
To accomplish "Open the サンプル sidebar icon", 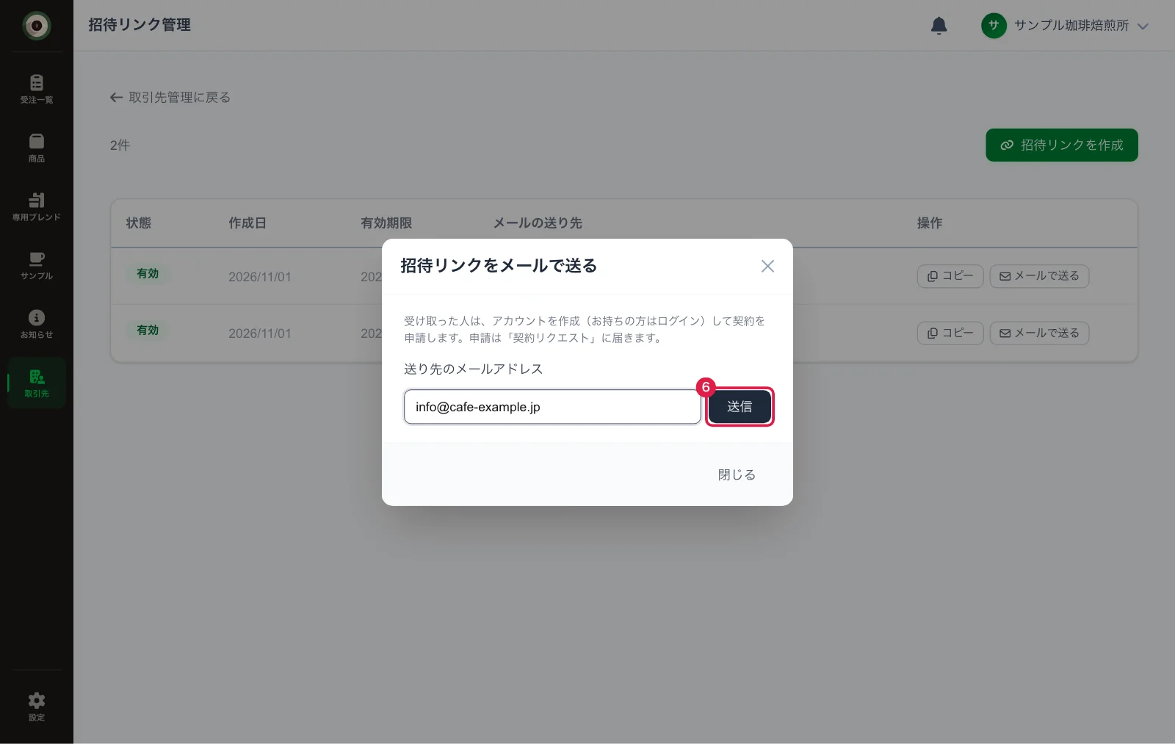I will coord(36,265).
